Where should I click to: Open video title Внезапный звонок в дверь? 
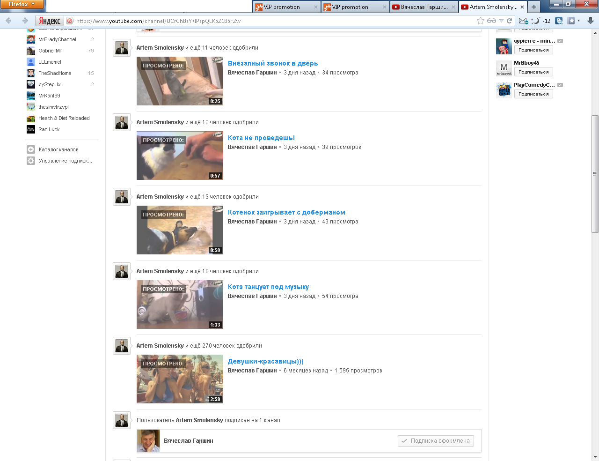pyautogui.click(x=273, y=63)
